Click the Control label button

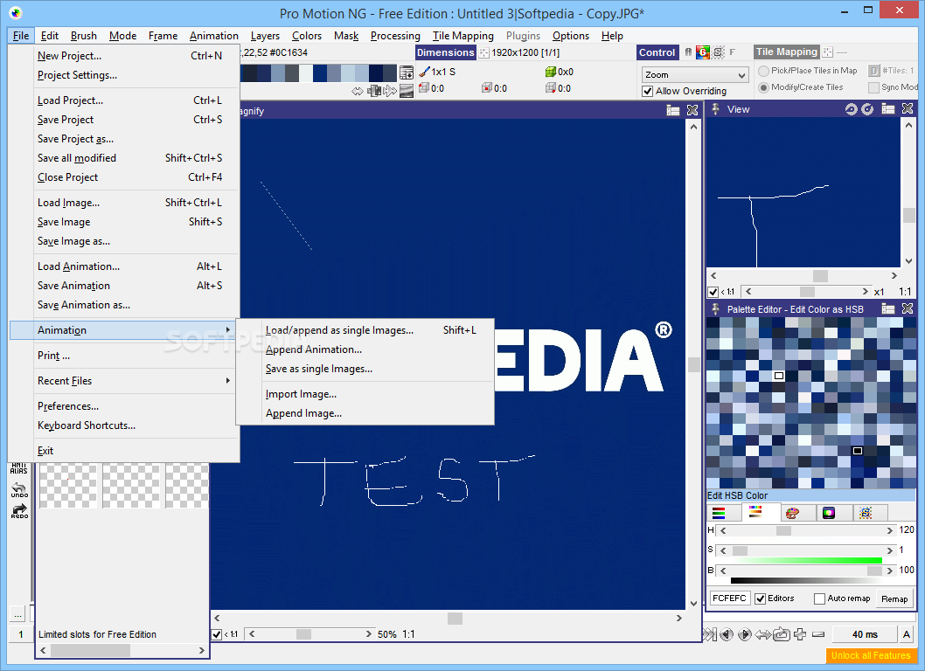point(657,52)
